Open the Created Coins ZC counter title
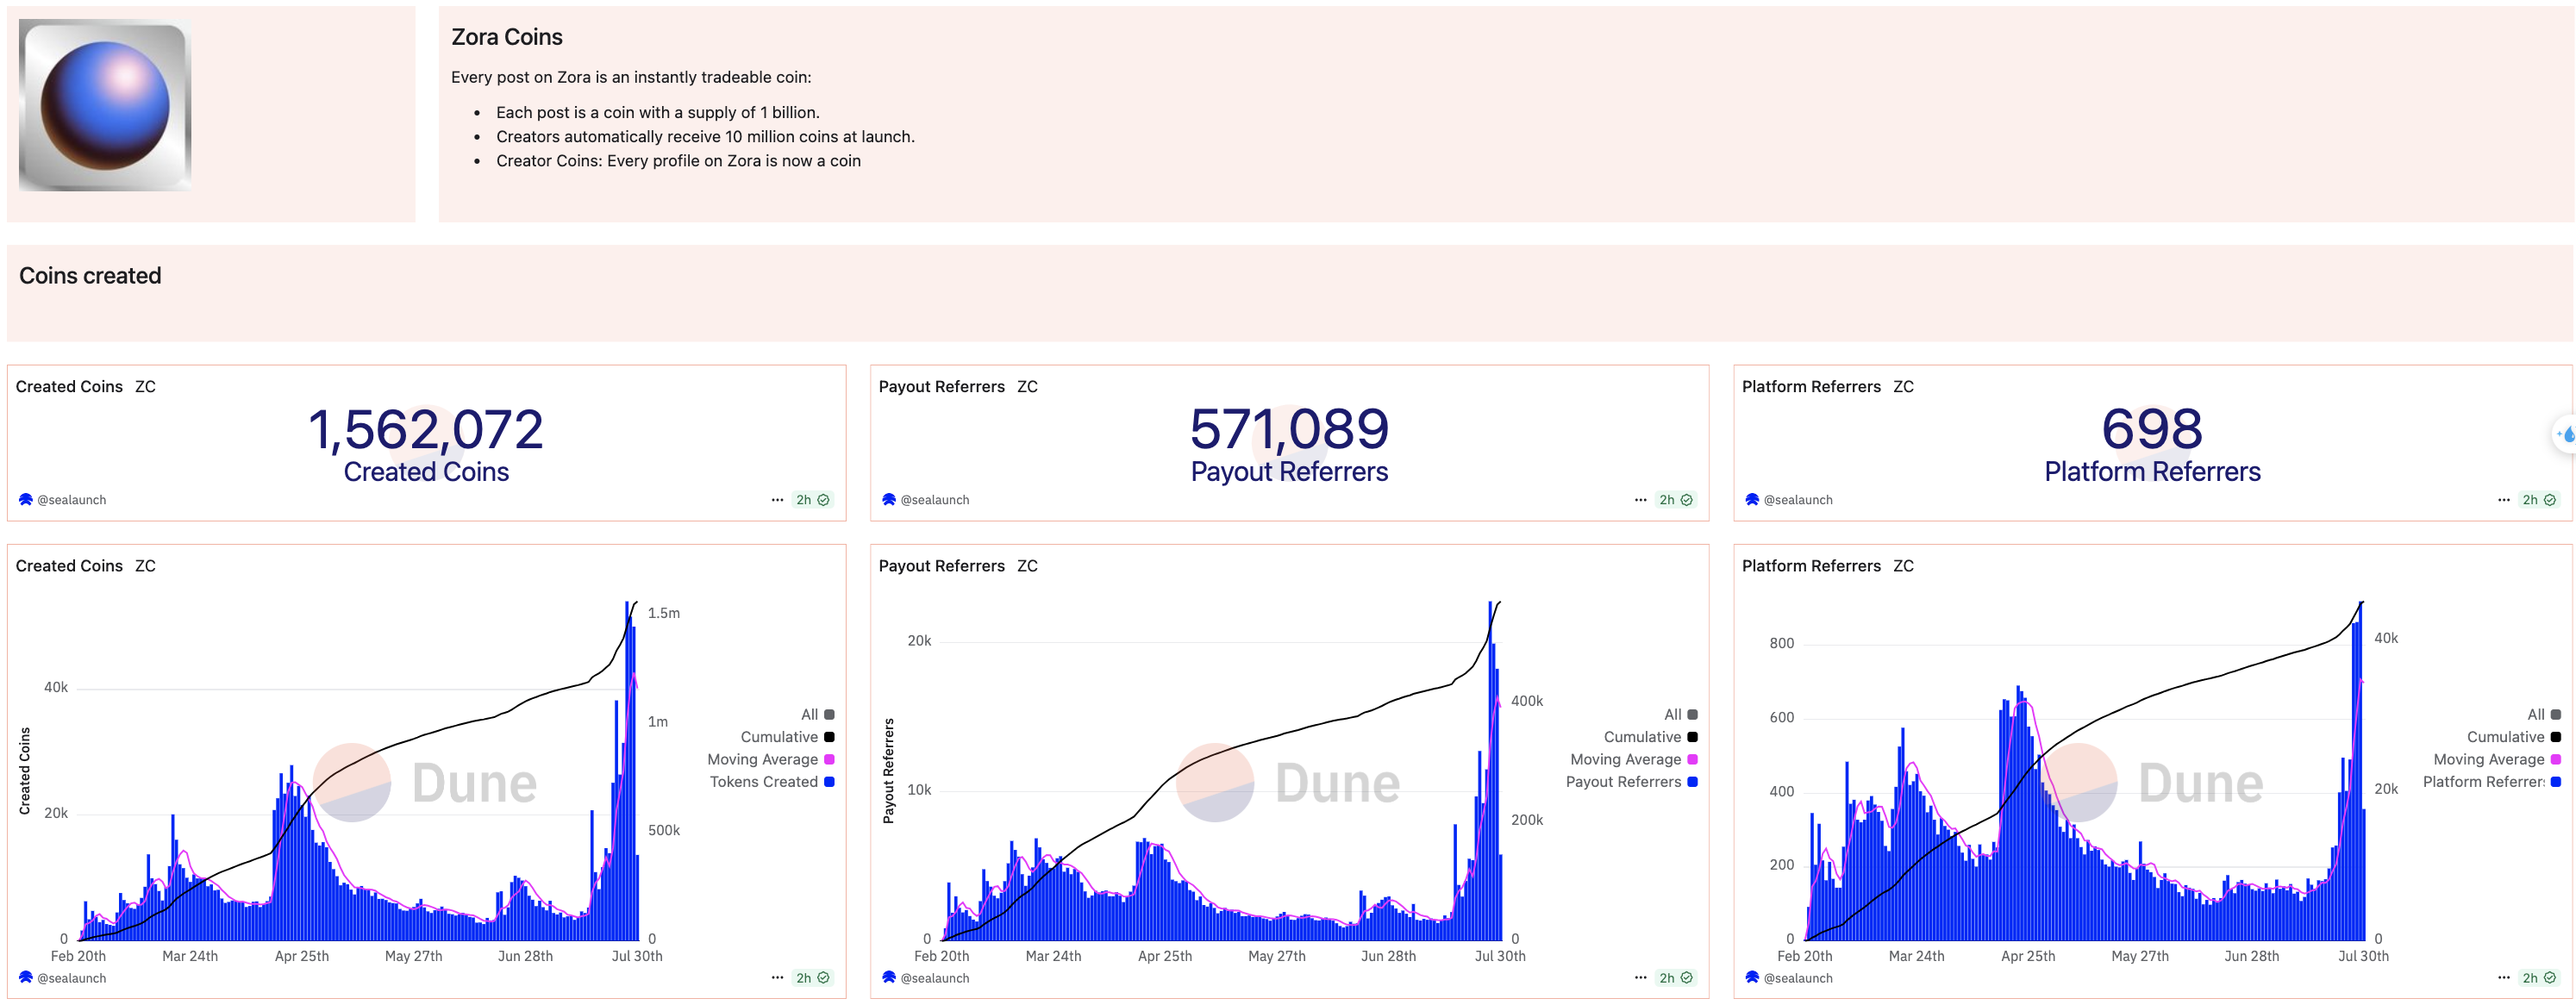Screen dimensions: 2576x1005 coord(86,387)
